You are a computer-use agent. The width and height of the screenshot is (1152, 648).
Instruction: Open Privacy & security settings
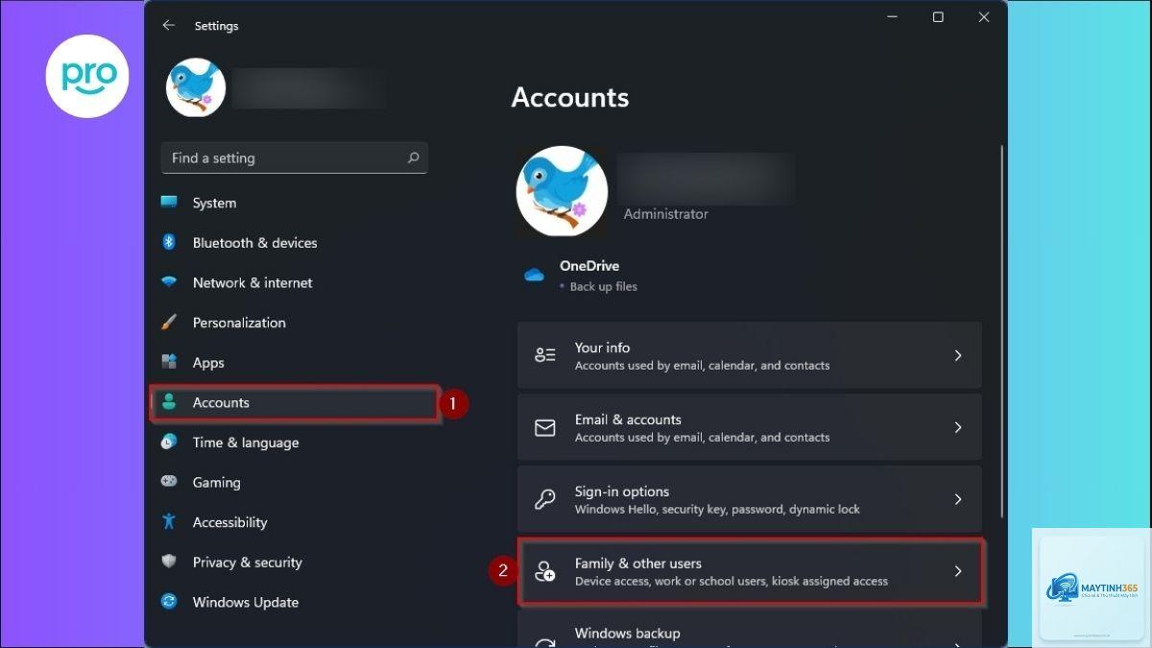293,562
